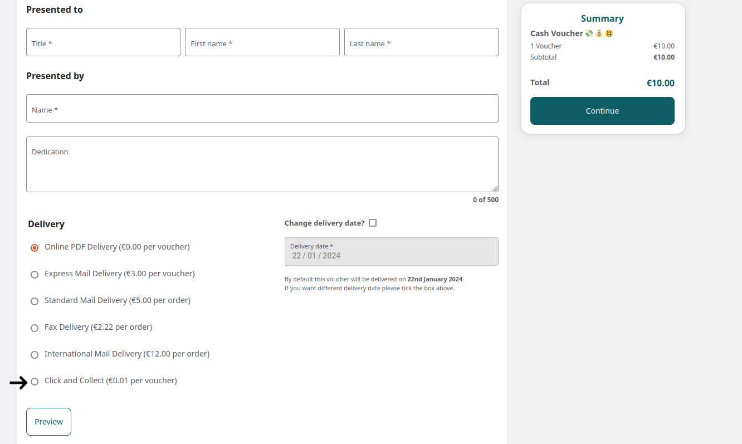Click the Title field
The height and width of the screenshot is (444, 742).
[103, 42]
